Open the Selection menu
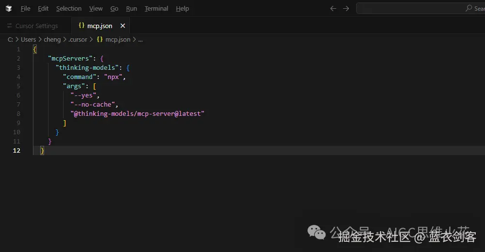Image resolution: width=485 pixels, height=252 pixels. coord(69,9)
